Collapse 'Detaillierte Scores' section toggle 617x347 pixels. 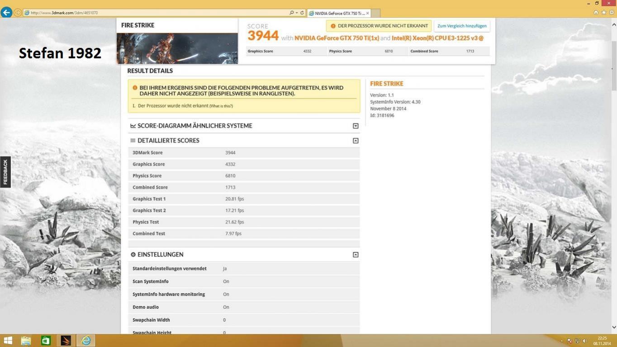pyautogui.click(x=356, y=141)
